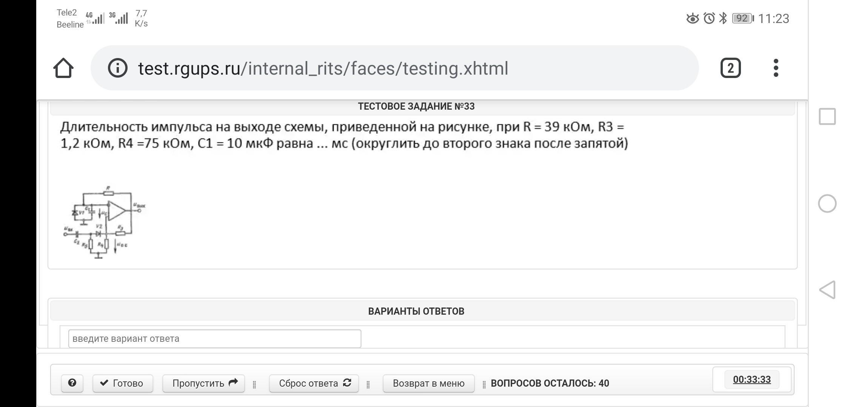Tap the Bluetooth status icon
Screen dimensions: 847x407
[x=723, y=18]
